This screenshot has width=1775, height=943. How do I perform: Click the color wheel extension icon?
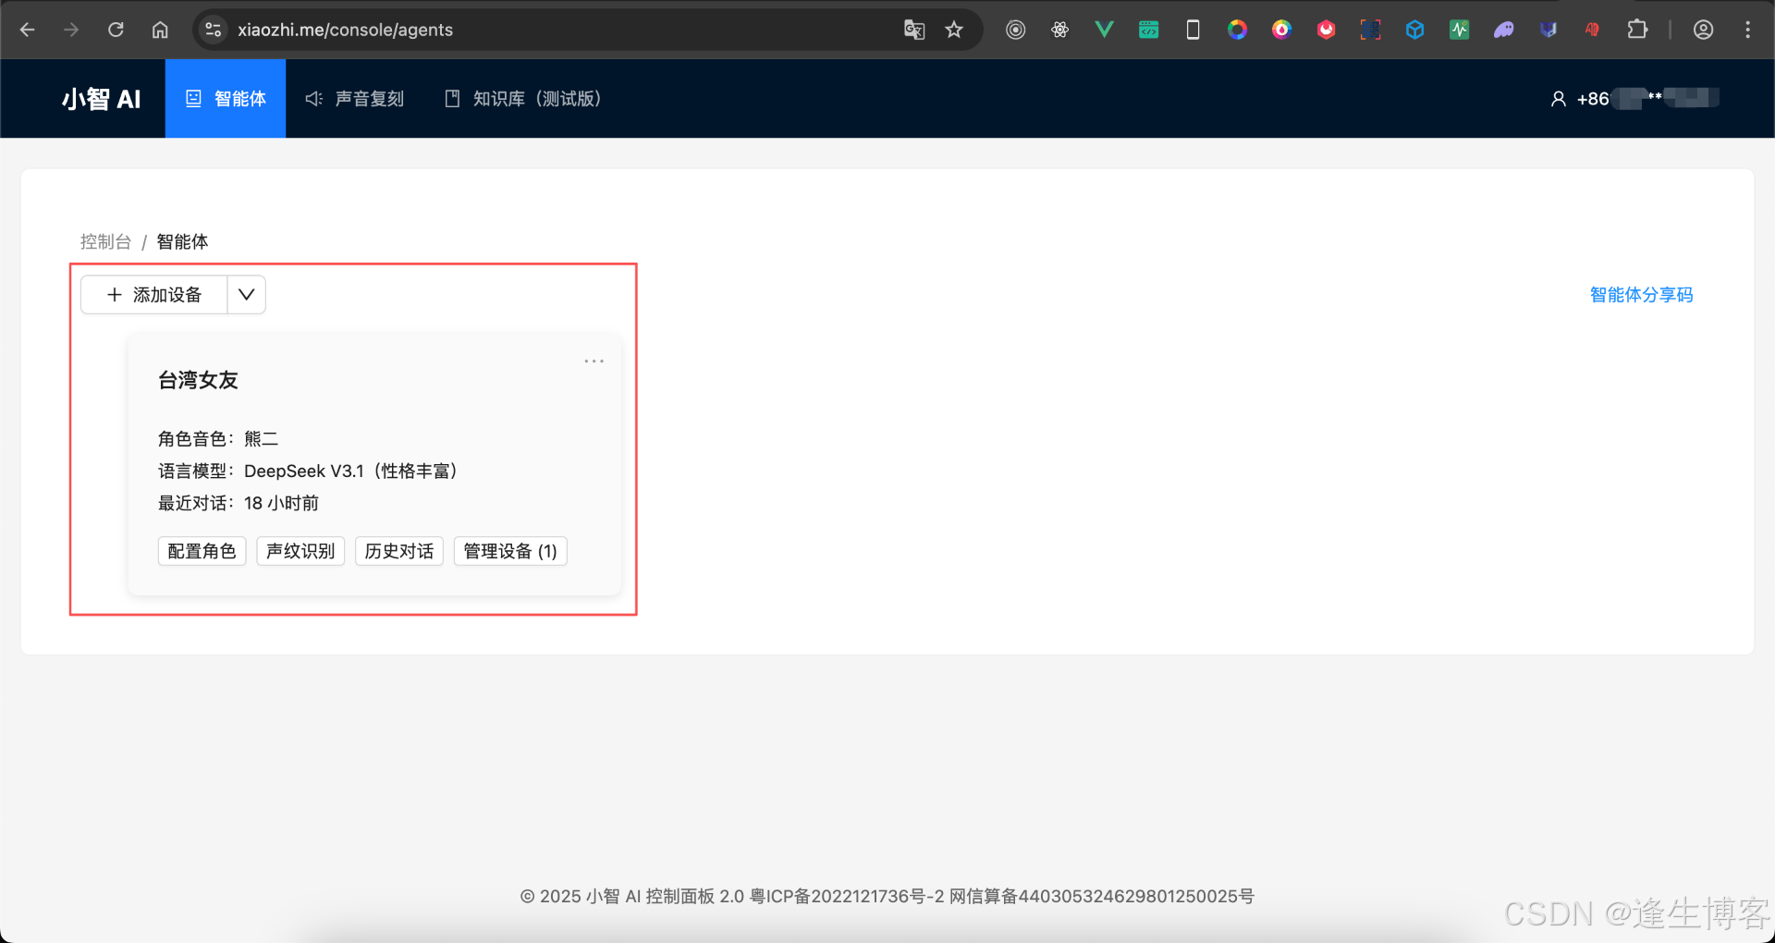pyautogui.click(x=1238, y=29)
